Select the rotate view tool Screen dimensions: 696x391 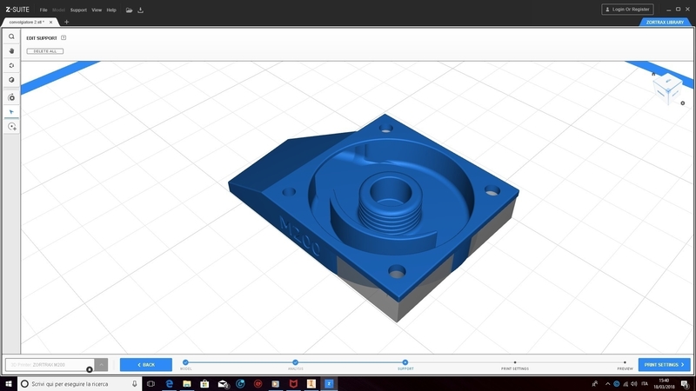[x=11, y=66]
